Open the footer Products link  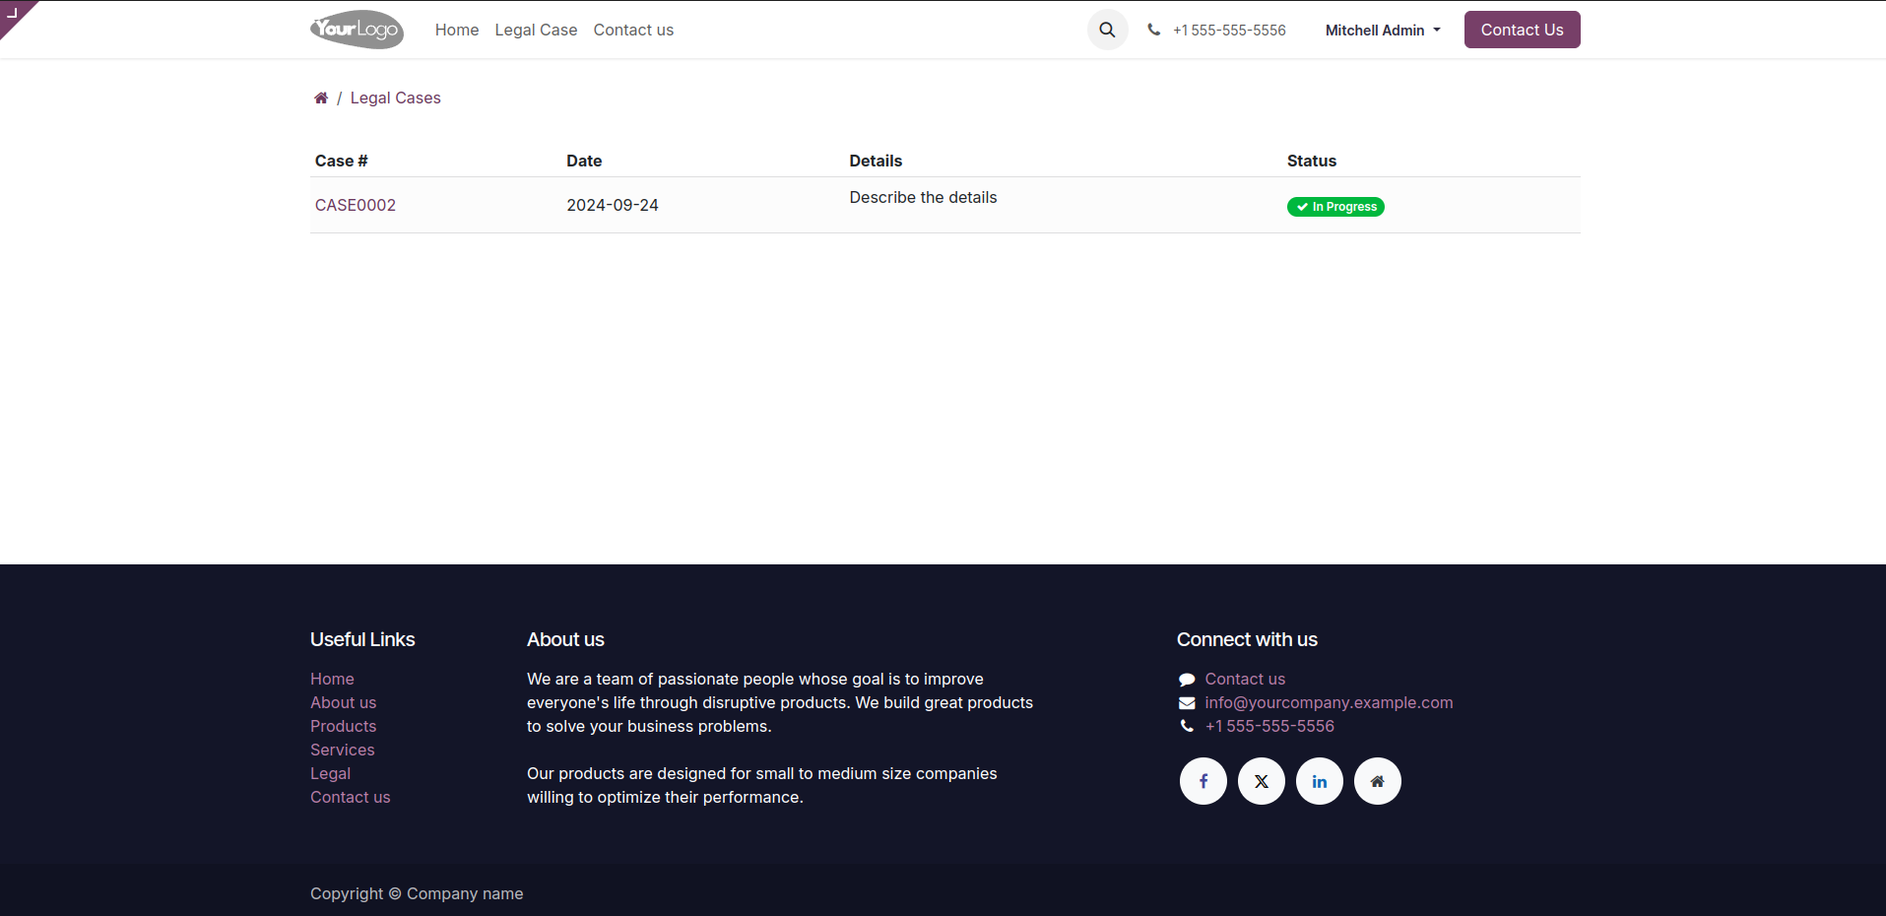click(x=343, y=726)
